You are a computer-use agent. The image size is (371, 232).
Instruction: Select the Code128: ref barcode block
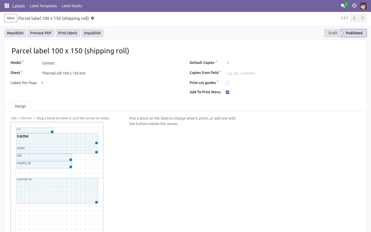click(57, 191)
